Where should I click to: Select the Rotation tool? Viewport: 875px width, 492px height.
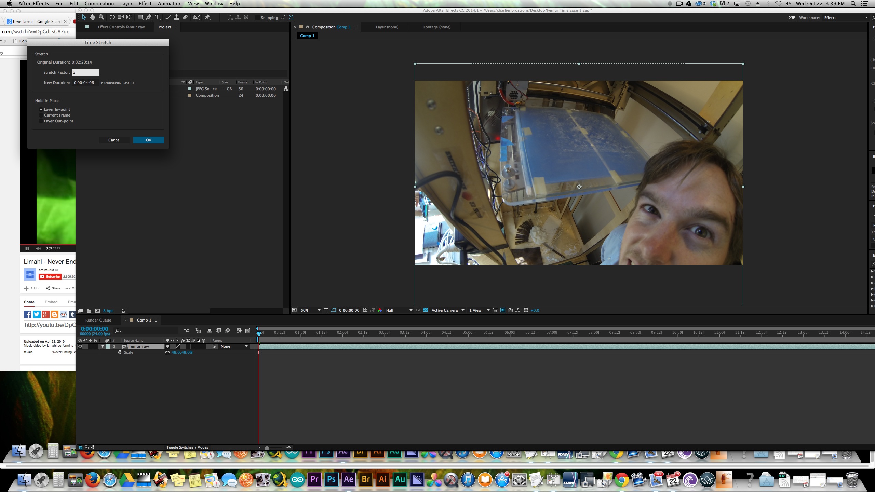pyautogui.click(x=112, y=17)
